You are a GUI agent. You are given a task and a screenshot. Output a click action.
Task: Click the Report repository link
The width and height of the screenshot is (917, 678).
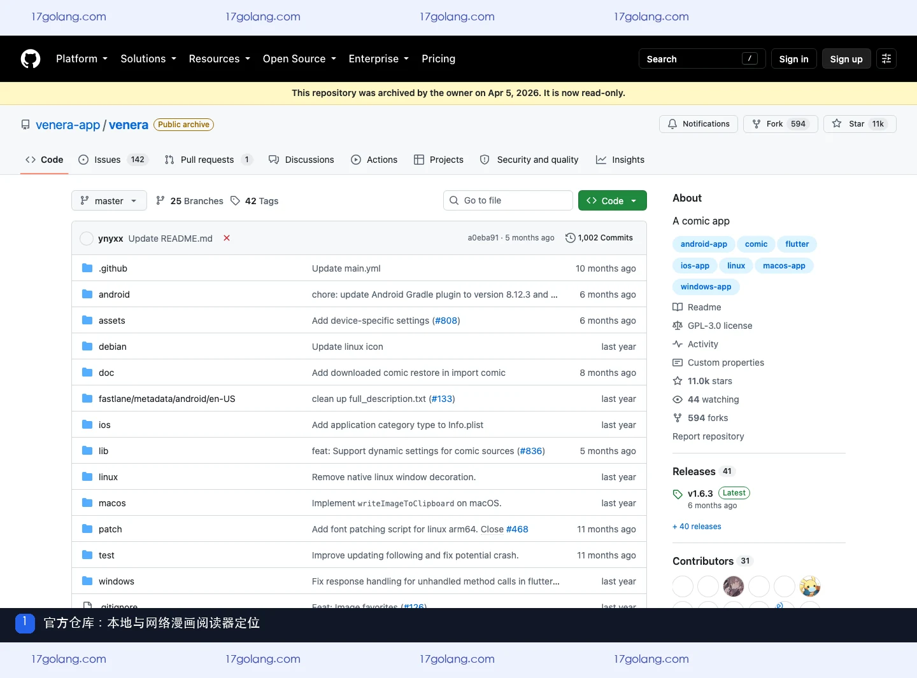coord(708,436)
